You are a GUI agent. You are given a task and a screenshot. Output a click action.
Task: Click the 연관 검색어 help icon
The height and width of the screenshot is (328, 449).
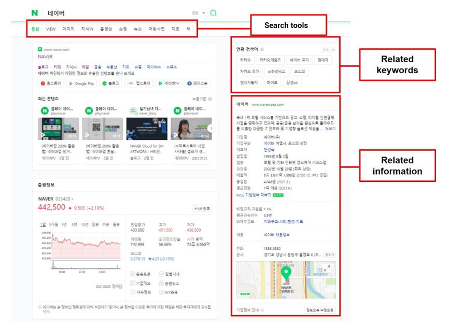[262, 50]
